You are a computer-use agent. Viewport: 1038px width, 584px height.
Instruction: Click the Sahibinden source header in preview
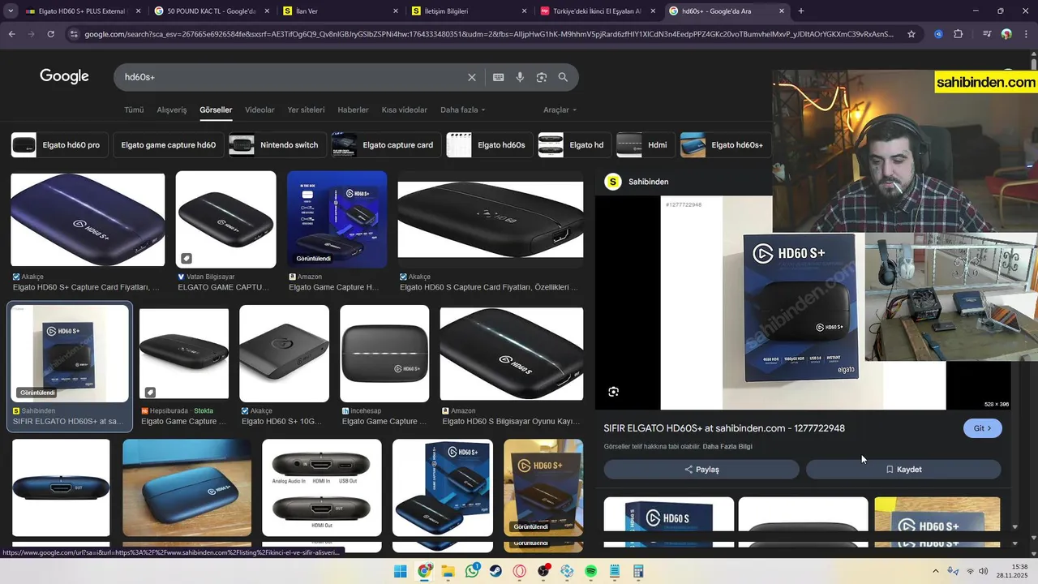[x=637, y=182]
